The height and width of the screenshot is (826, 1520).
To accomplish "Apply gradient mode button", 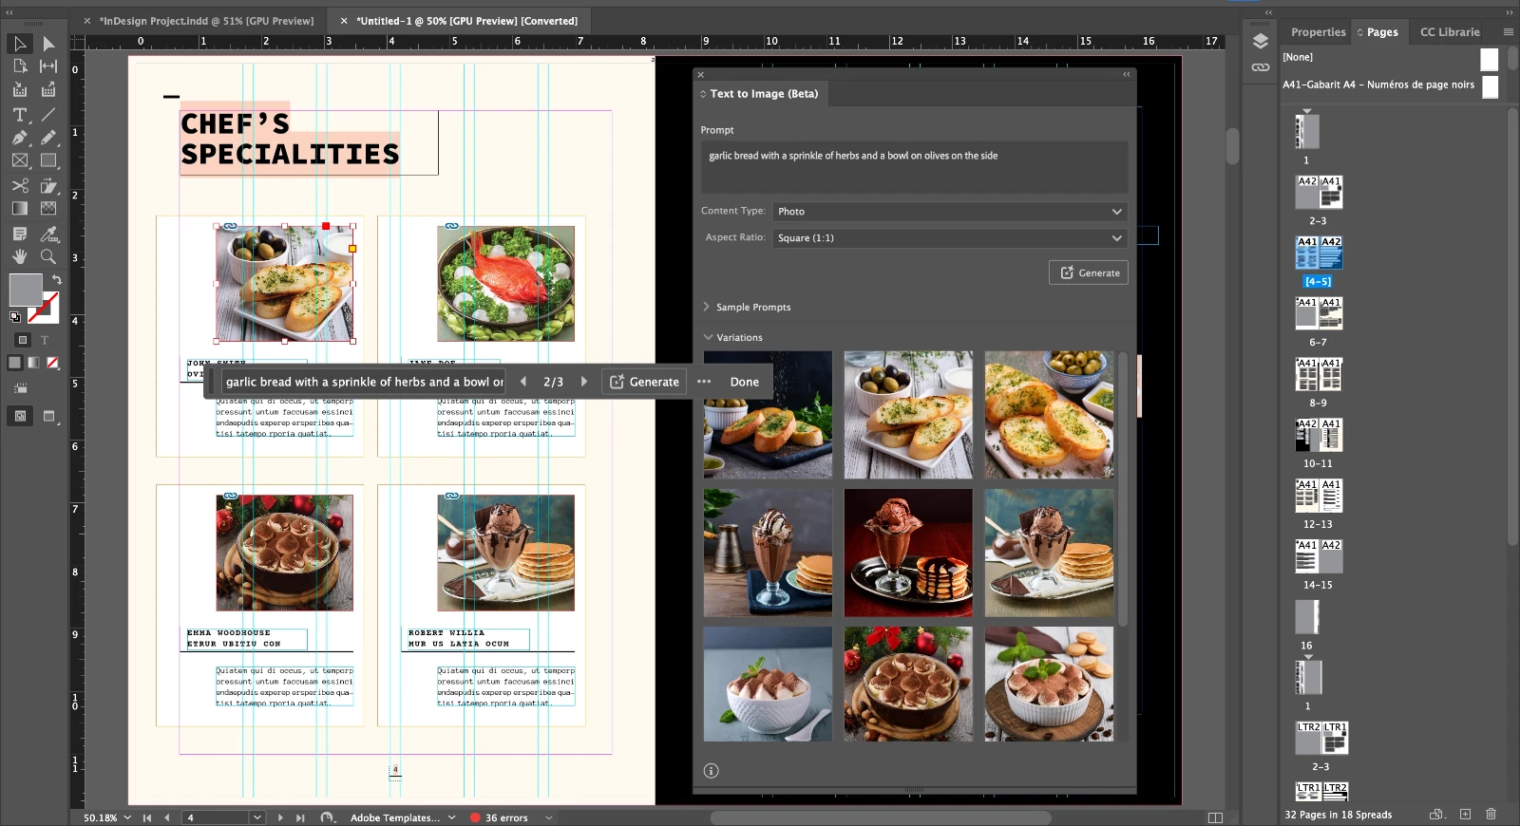I will click(33, 363).
